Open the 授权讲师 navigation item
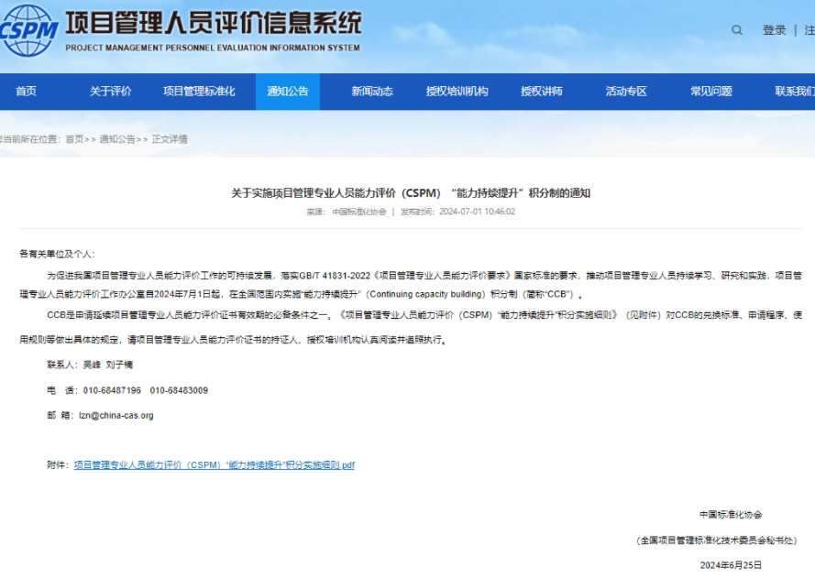The width and height of the screenshot is (815, 578). coord(545,92)
